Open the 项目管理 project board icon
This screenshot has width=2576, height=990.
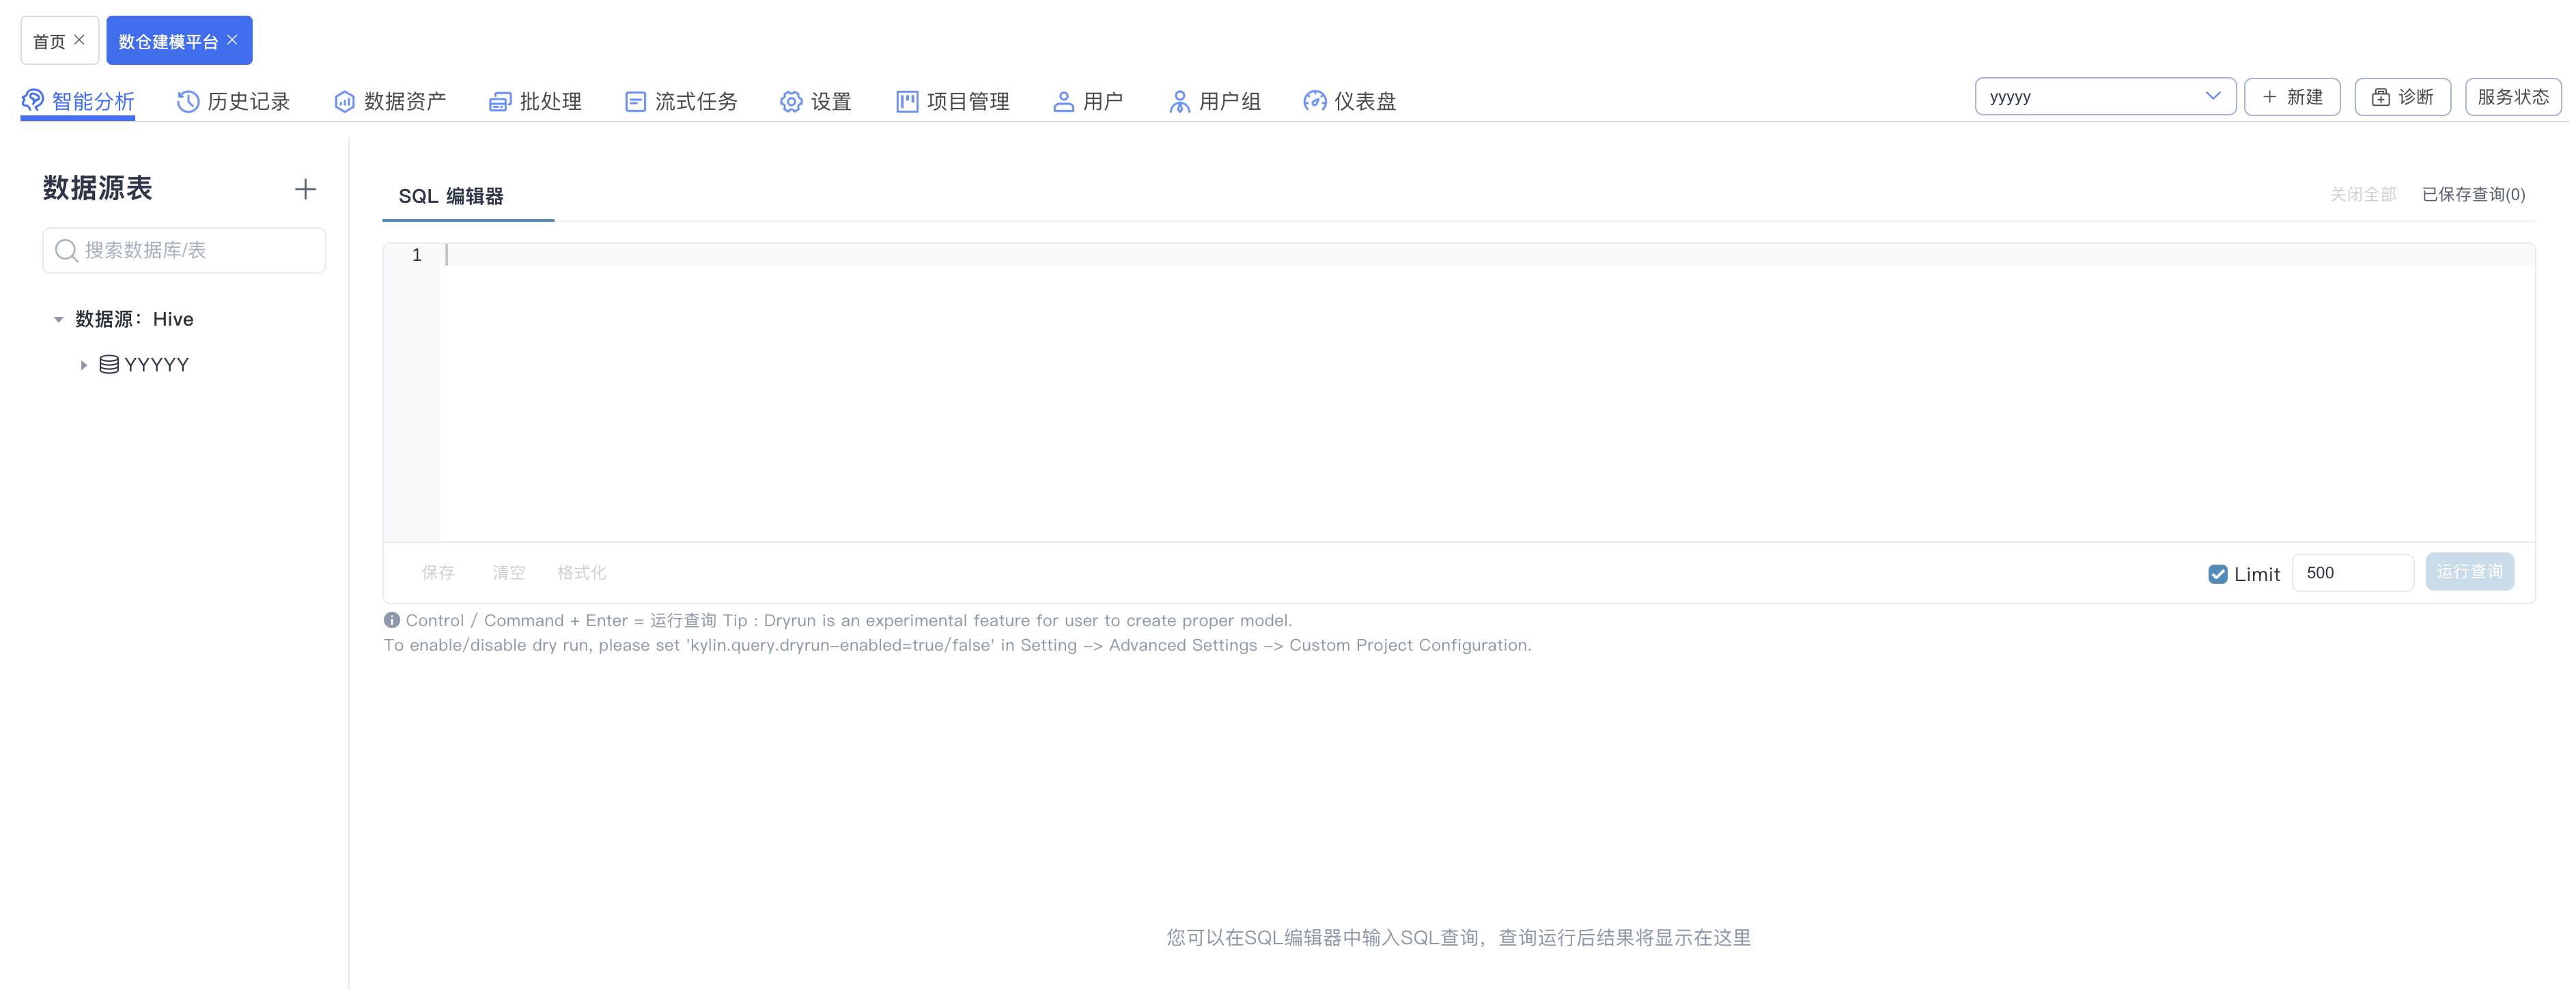click(907, 101)
